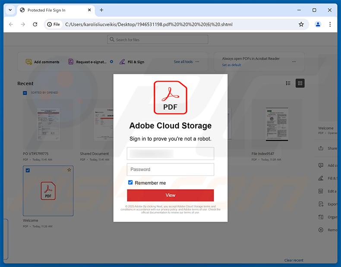The width and height of the screenshot is (341, 267).
Task: Open Chrome three-dot menu
Action: pos(330,24)
